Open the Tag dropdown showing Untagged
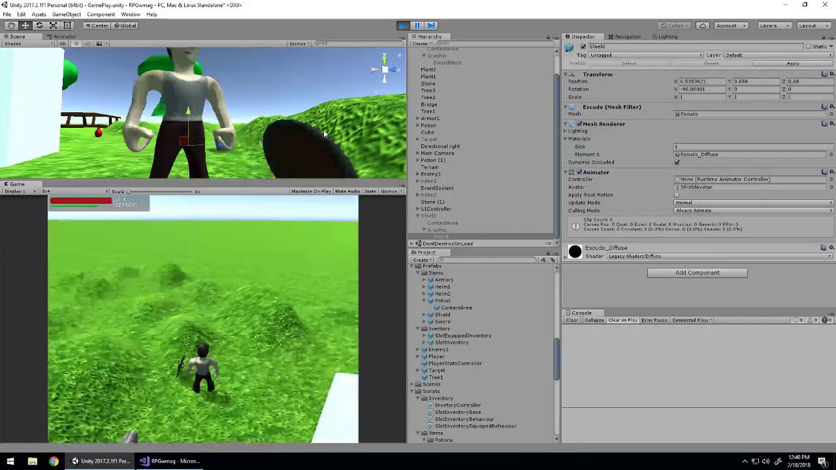 click(x=646, y=55)
